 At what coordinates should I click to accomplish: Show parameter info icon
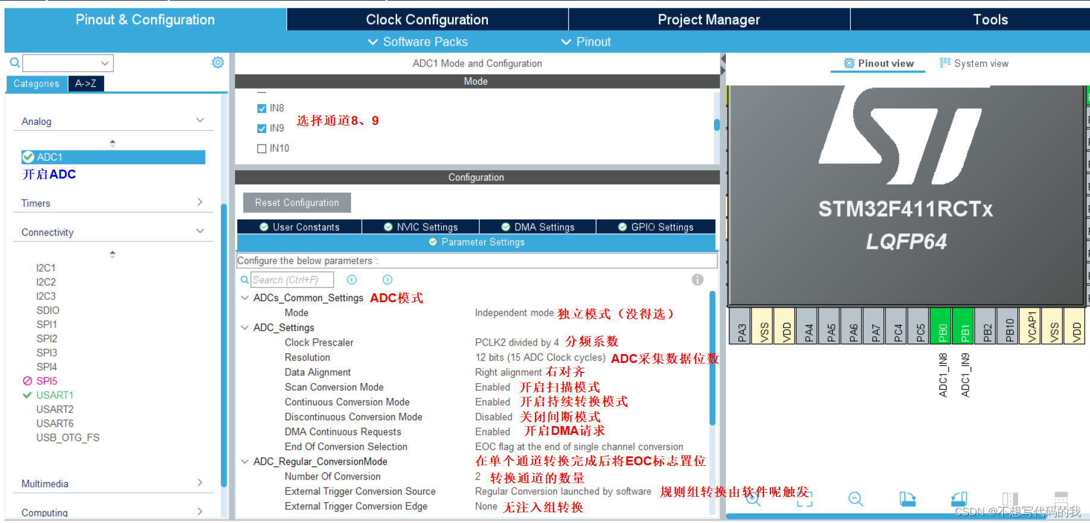coord(697,280)
